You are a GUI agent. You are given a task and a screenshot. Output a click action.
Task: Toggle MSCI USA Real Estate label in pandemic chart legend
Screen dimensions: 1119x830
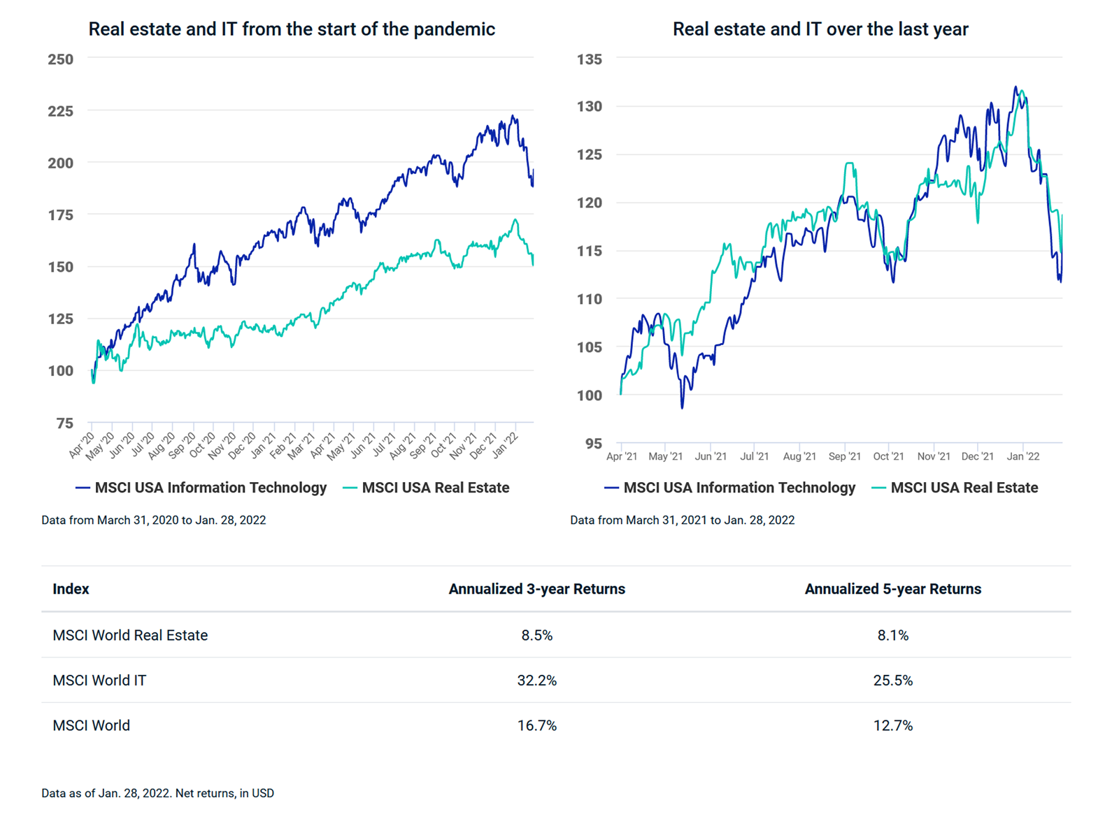(435, 488)
